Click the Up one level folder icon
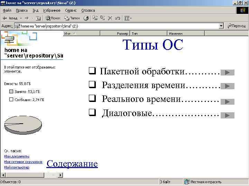The height and width of the screenshot is (186, 249). point(38,18)
